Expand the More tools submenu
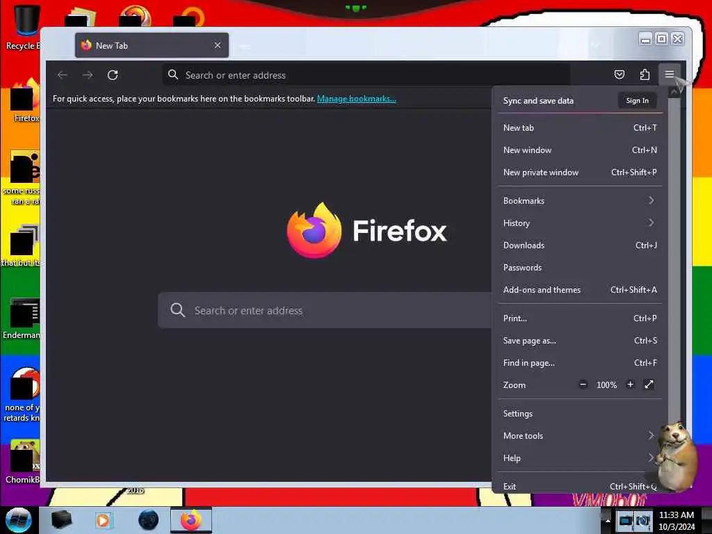The height and width of the screenshot is (534, 712). pos(580,436)
